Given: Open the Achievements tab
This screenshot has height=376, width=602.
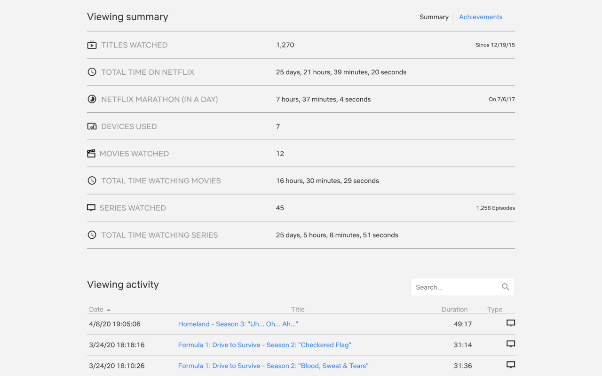Looking at the screenshot, I should [481, 17].
